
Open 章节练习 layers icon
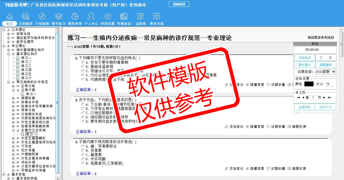click(58, 17)
